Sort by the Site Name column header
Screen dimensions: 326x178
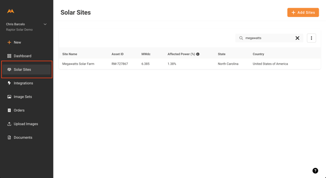(70, 54)
